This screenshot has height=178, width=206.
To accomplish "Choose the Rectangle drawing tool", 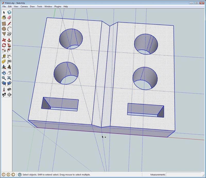I will click(x=4, y=23).
